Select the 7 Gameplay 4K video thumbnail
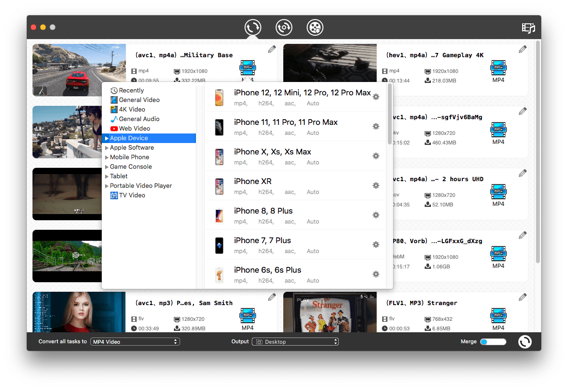The width and height of the screenshot is (568, 389). (330, 63)
